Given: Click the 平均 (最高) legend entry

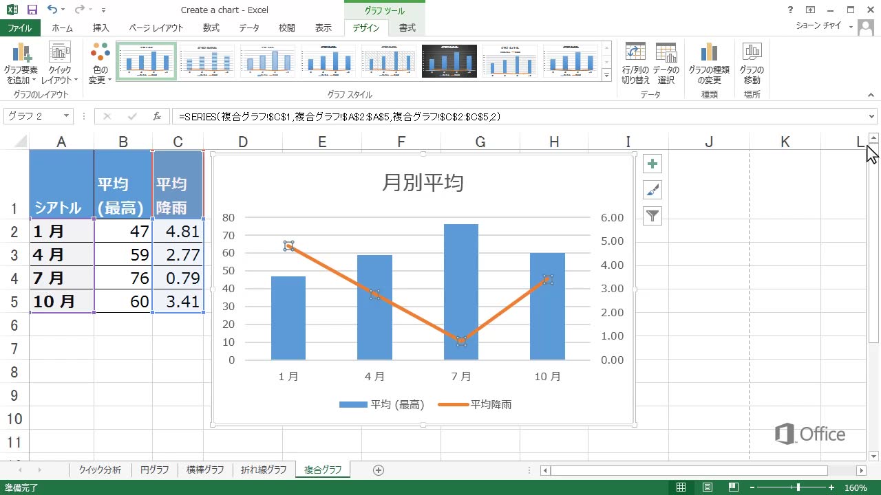Looking at the screenshot, I should (x=382, y=404).
